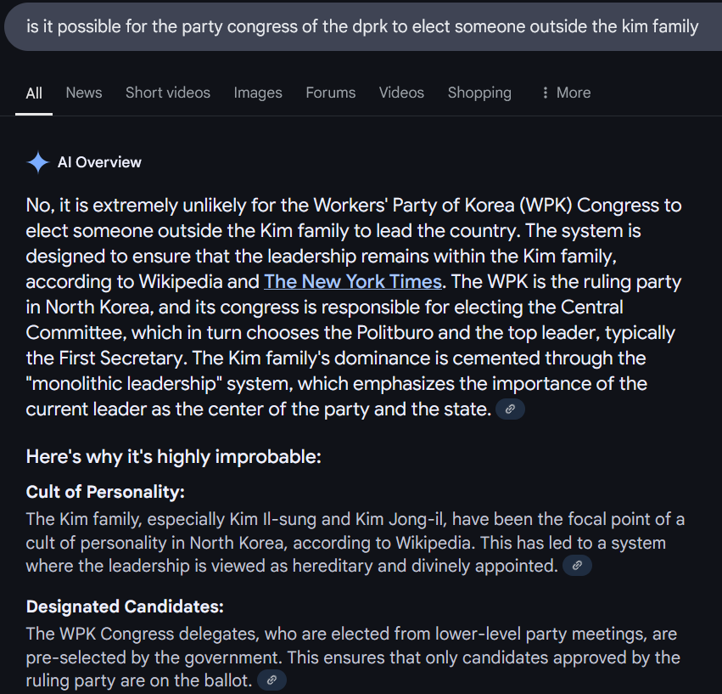
Task: Select the All results tab
Action: [x=34, y=93]
